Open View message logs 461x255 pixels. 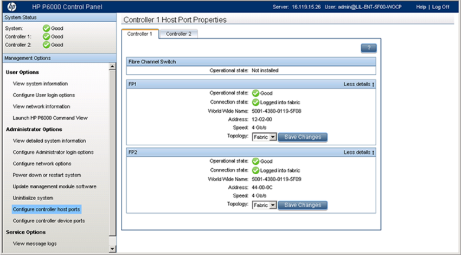(x=35, y=244)
